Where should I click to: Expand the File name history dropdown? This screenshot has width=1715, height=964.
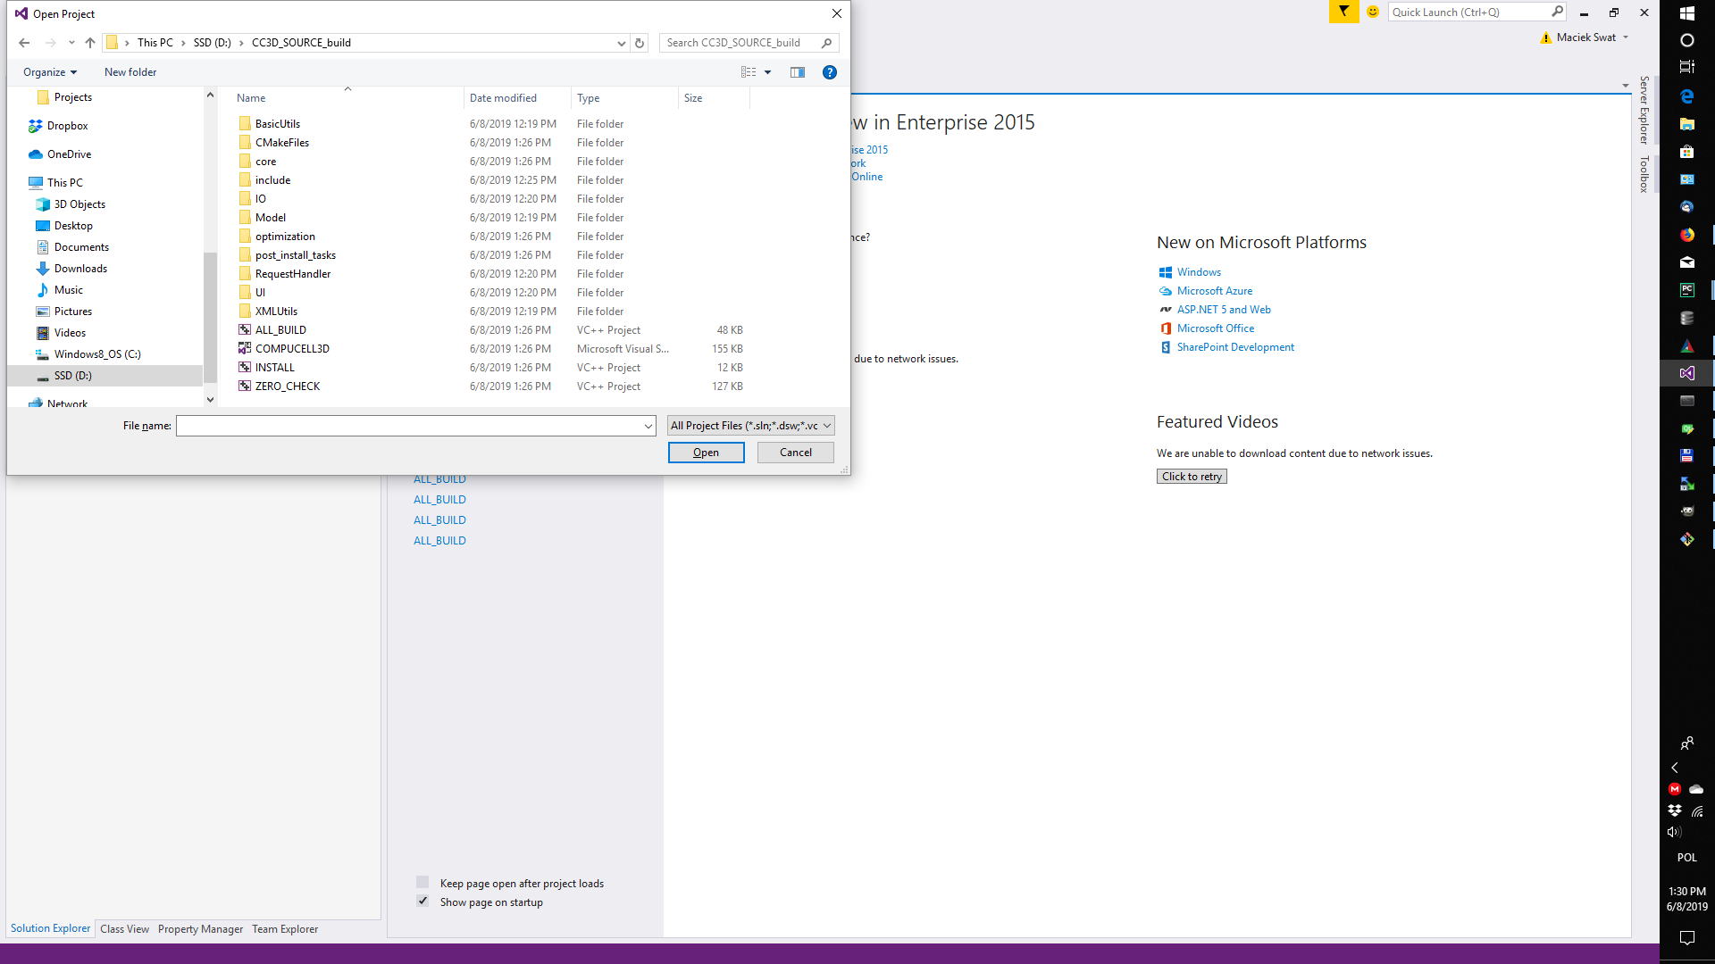648,427
